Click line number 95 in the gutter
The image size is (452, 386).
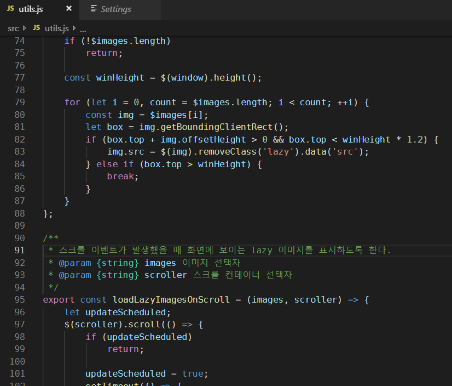point(19,300)
